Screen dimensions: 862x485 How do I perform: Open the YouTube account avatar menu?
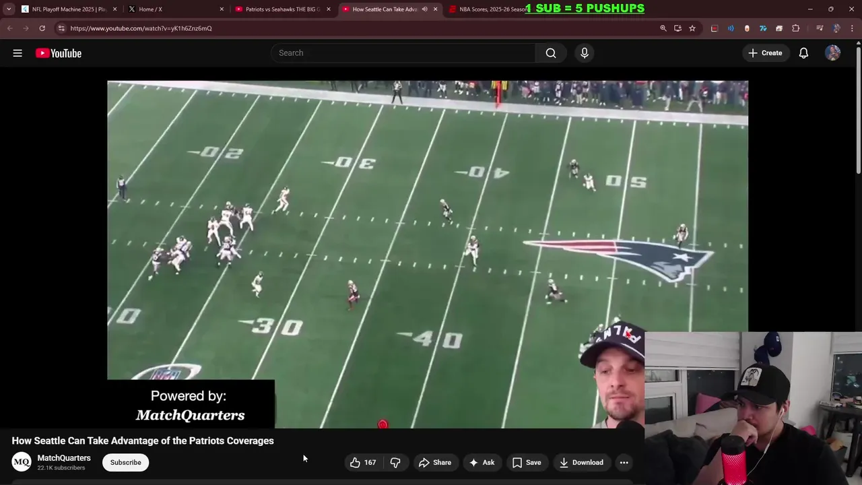coord(832,53)
